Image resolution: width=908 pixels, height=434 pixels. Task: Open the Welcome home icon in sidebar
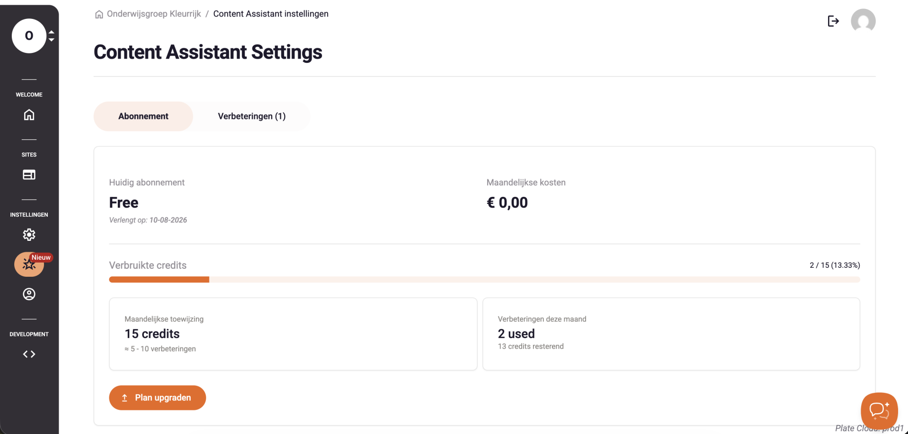29,115
